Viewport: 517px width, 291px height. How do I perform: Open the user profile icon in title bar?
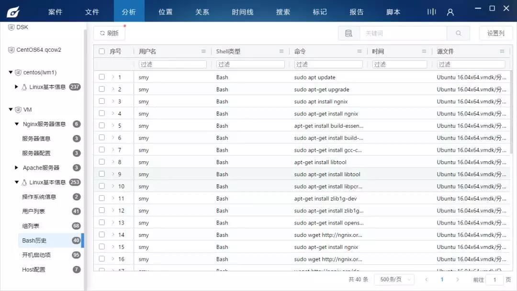click(450, 11)
